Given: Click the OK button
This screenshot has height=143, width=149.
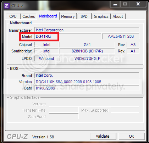Looking at the screenshot, I should 132,136.
